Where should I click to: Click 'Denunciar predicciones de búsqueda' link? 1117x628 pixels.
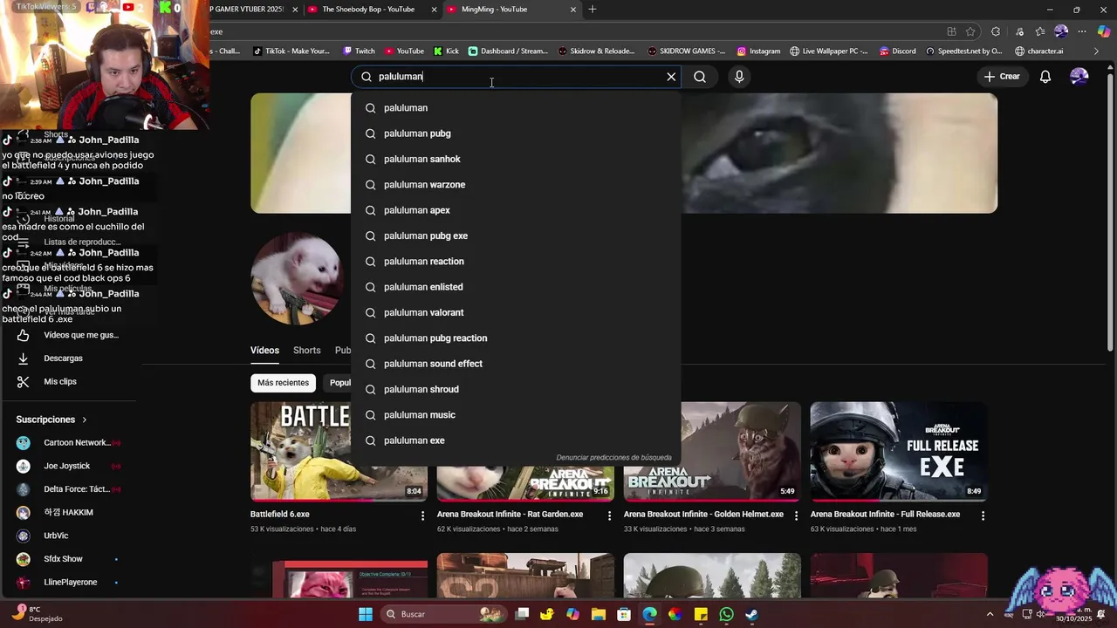(613, 457)
